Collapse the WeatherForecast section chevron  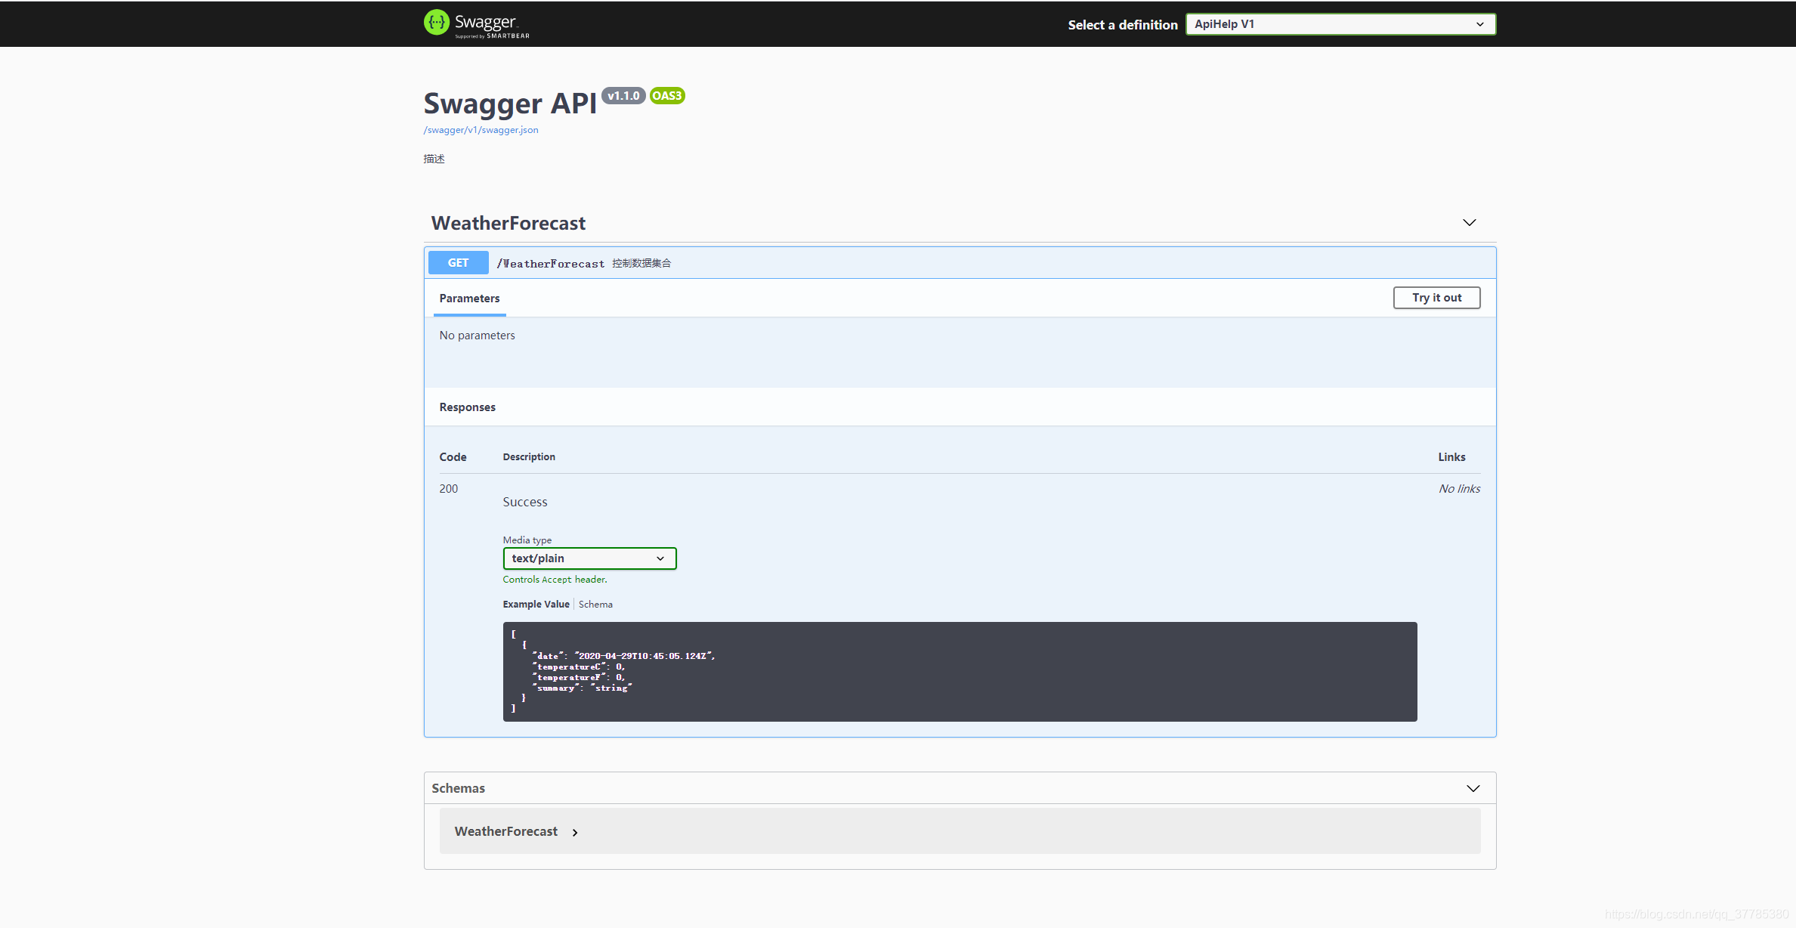click(1469, 222)
